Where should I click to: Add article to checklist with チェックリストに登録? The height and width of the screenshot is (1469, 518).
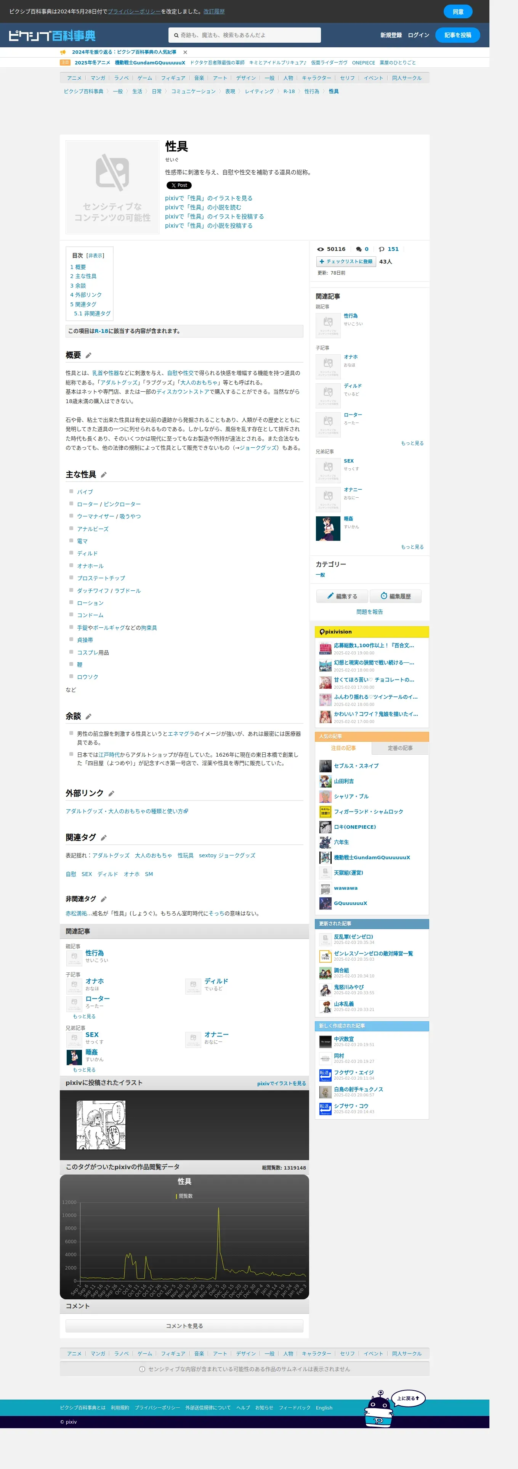click(346, 262)
